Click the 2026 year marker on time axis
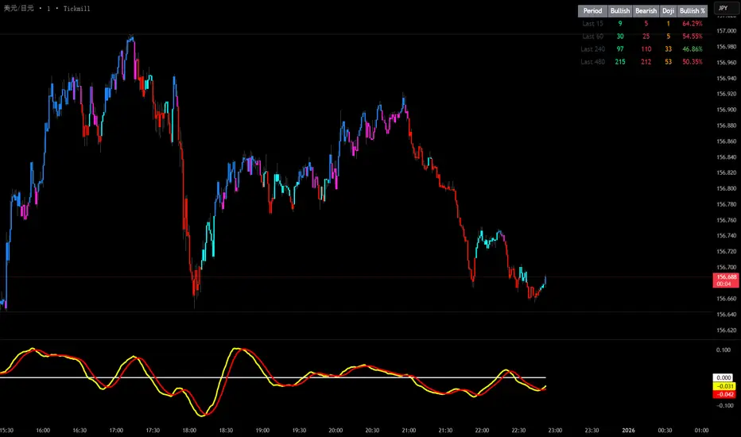Image resolution: width=741 pixels, height=437 pixels. pos(628,431)
